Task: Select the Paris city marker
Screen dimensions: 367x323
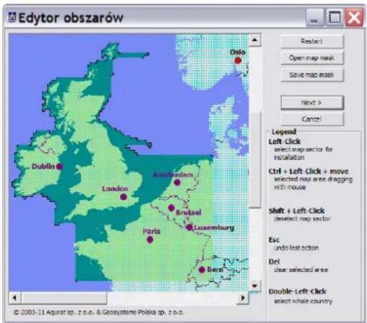Action: tap(150, 239)
